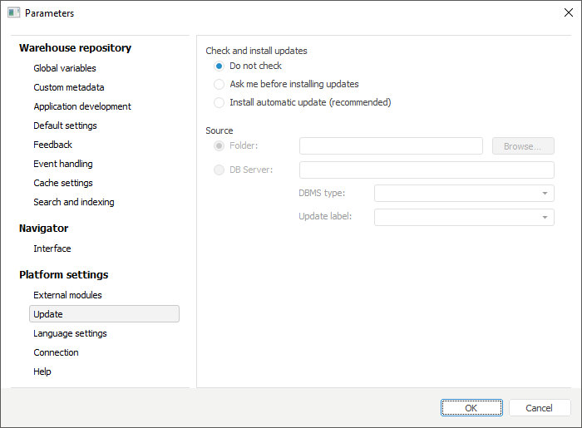Image resolution: width=582 pixels, height=428 pixels.
Task: Click the Parameters window title icon
Action: click(x=13, y=12)
